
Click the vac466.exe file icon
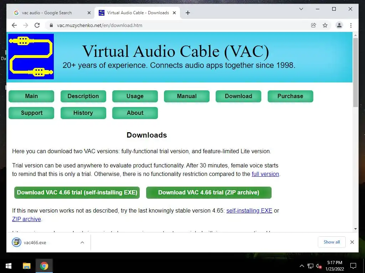coord(16,242)
